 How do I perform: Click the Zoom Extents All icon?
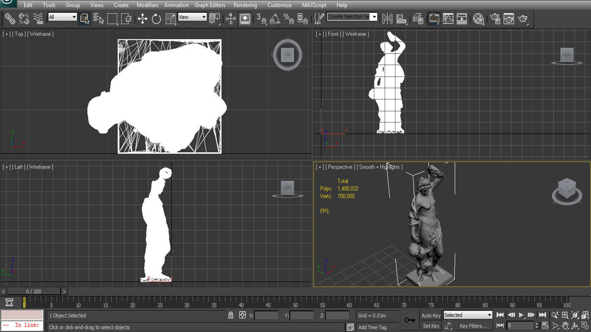tap(585, 315)
